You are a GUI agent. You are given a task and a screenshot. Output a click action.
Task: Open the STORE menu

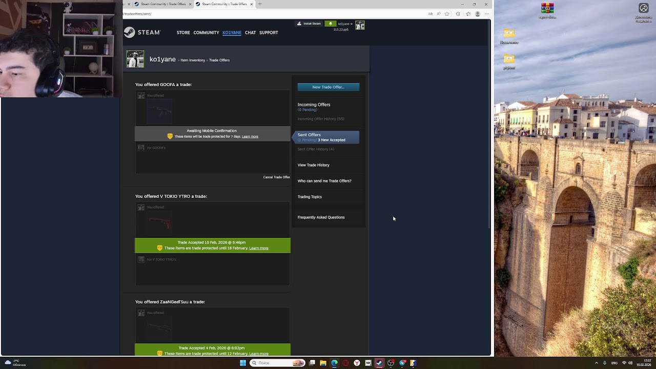pyautogui.click(x=183, y=32)
